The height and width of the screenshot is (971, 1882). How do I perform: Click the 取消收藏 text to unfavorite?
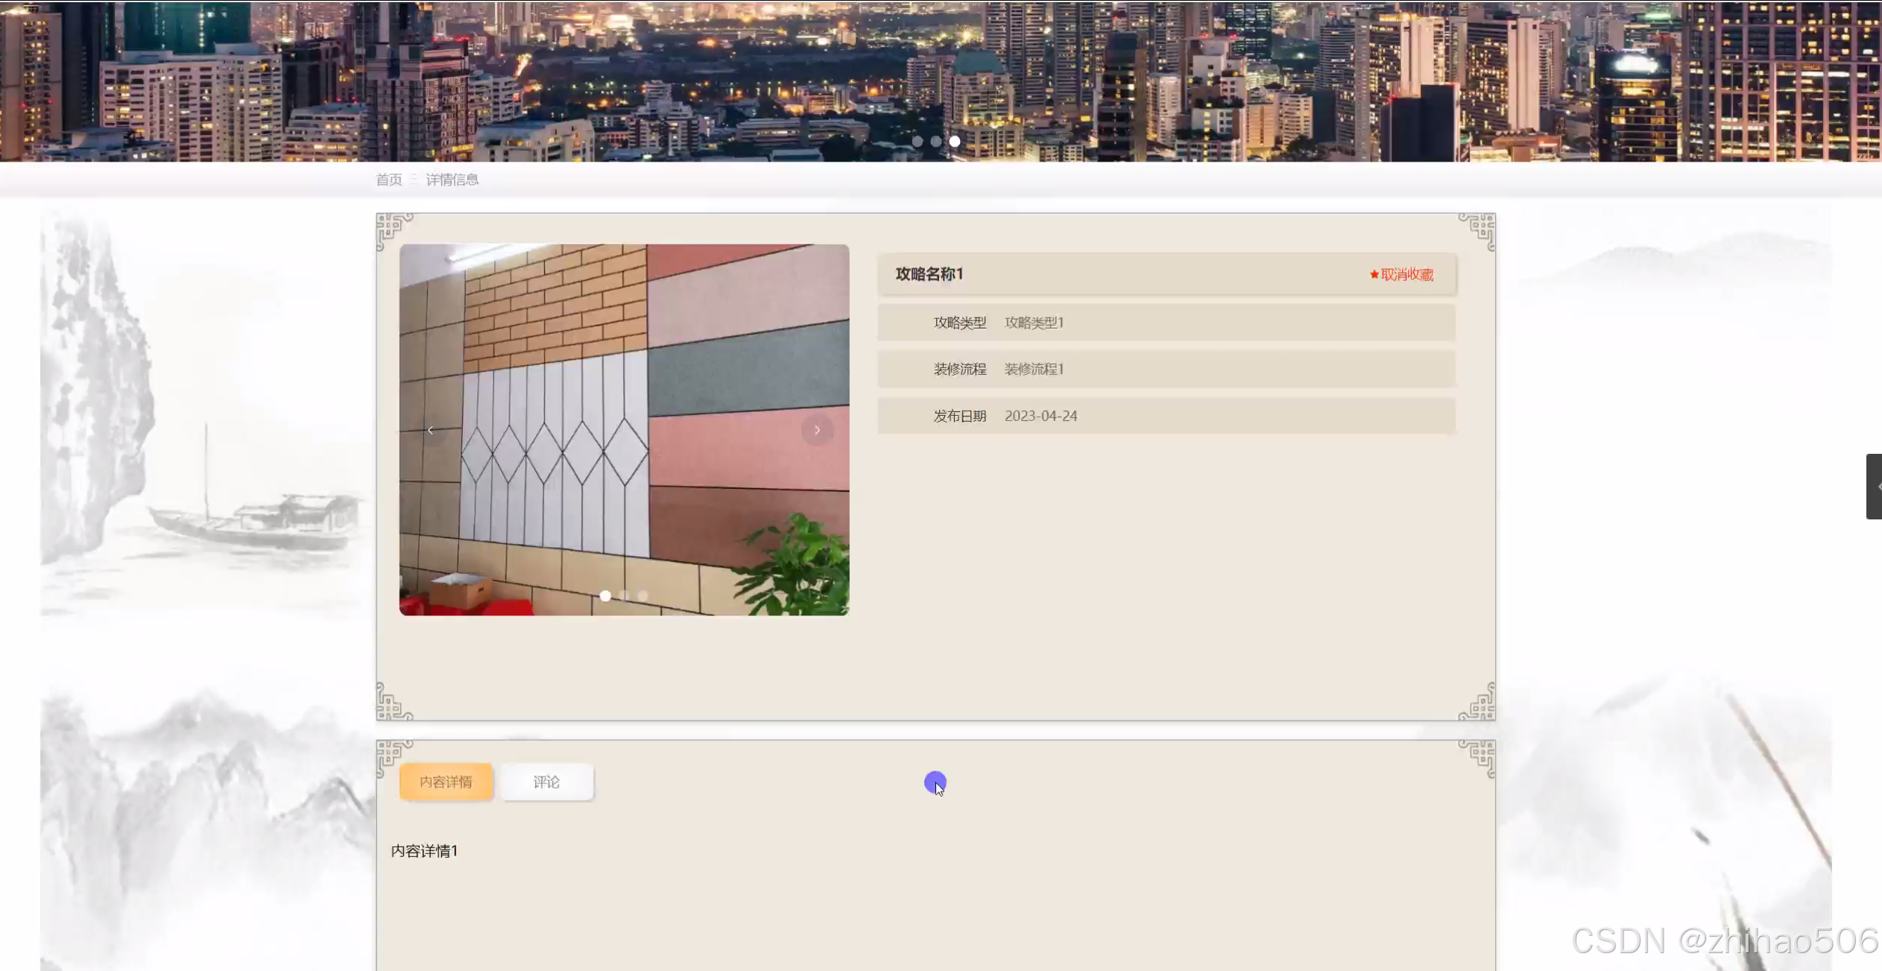(x=1407, y=275)
